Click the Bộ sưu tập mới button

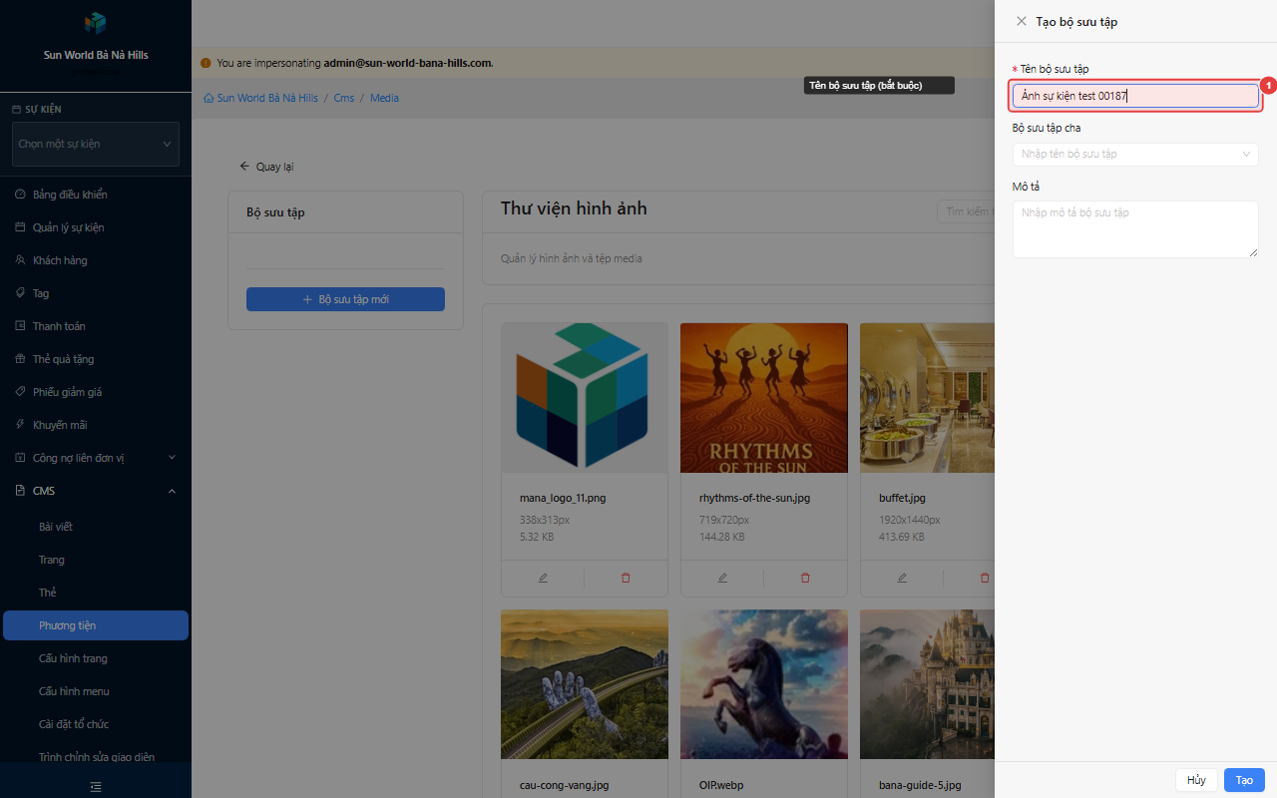(x=345, y=299)
